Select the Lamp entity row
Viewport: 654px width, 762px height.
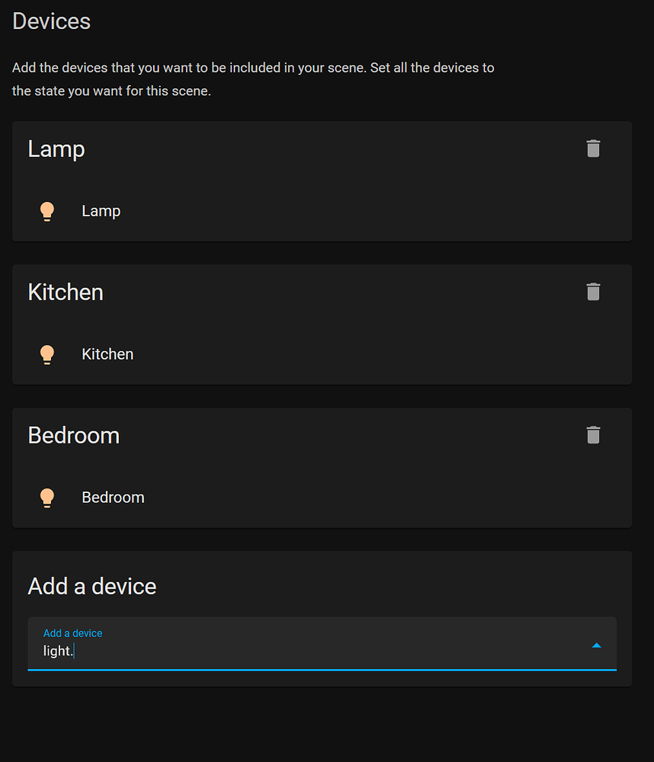(101, 211)
